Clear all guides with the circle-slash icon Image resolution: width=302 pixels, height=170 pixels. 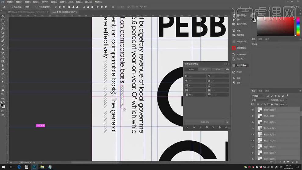207,127
